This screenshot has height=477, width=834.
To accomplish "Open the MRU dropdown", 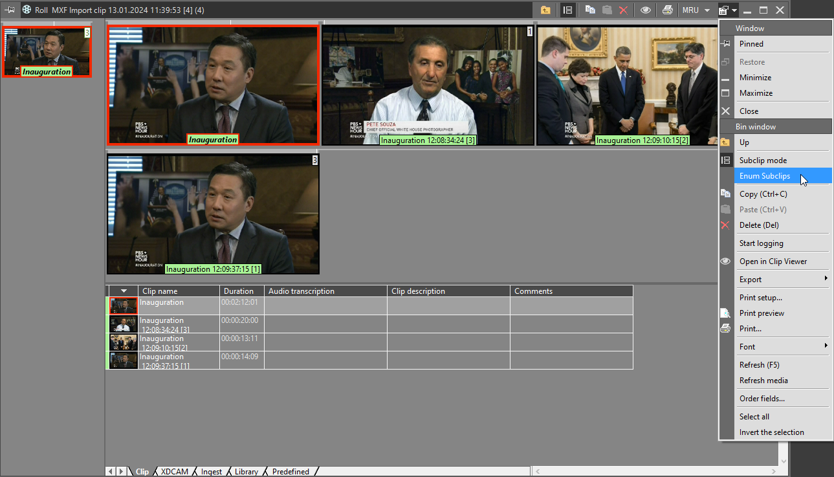I will point(696,10).
